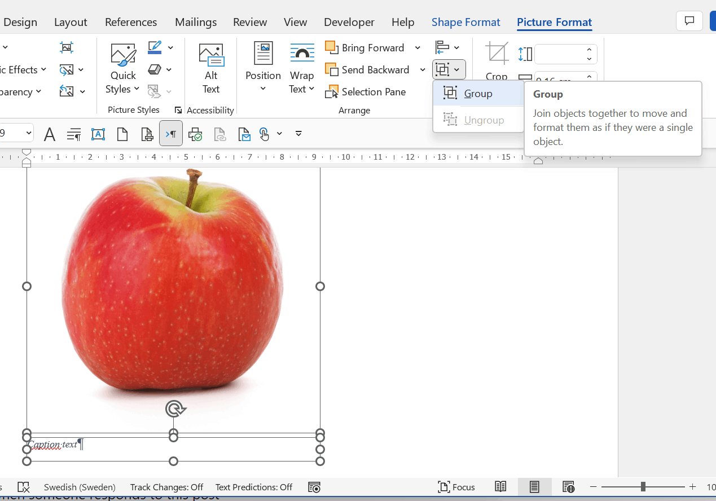This screenshot has height=501, width=716.
Task: Open the Developer tab
Action: pyautogui.click(x=349, y=22)
